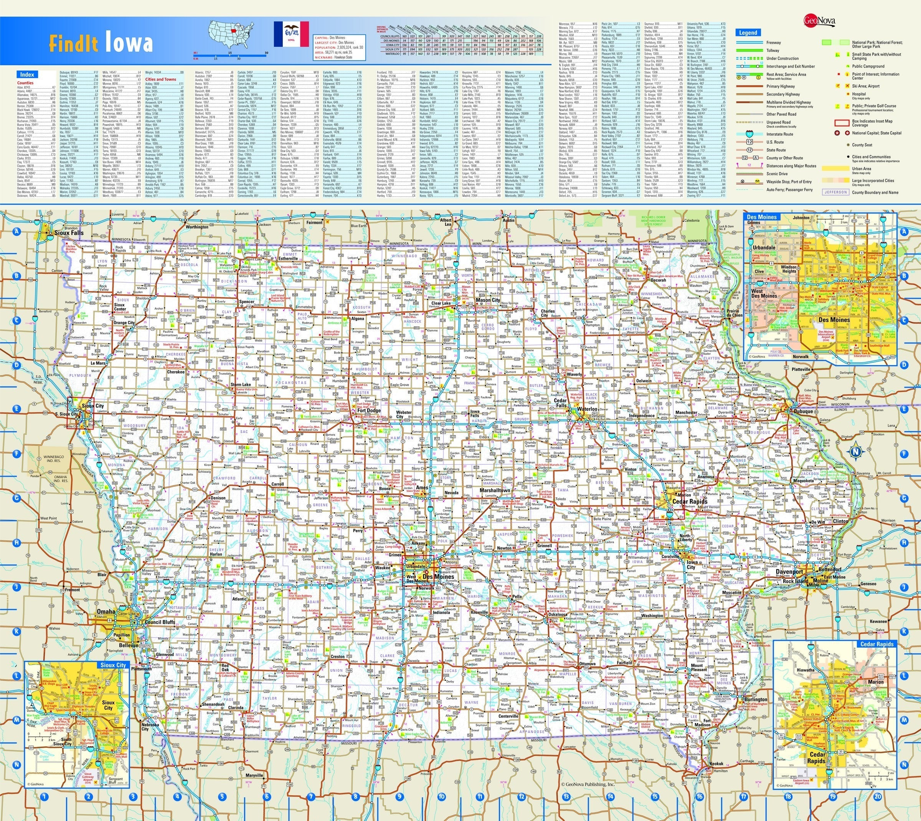Click grid column marker 10 along the bottom

click(x=442, y=797)
